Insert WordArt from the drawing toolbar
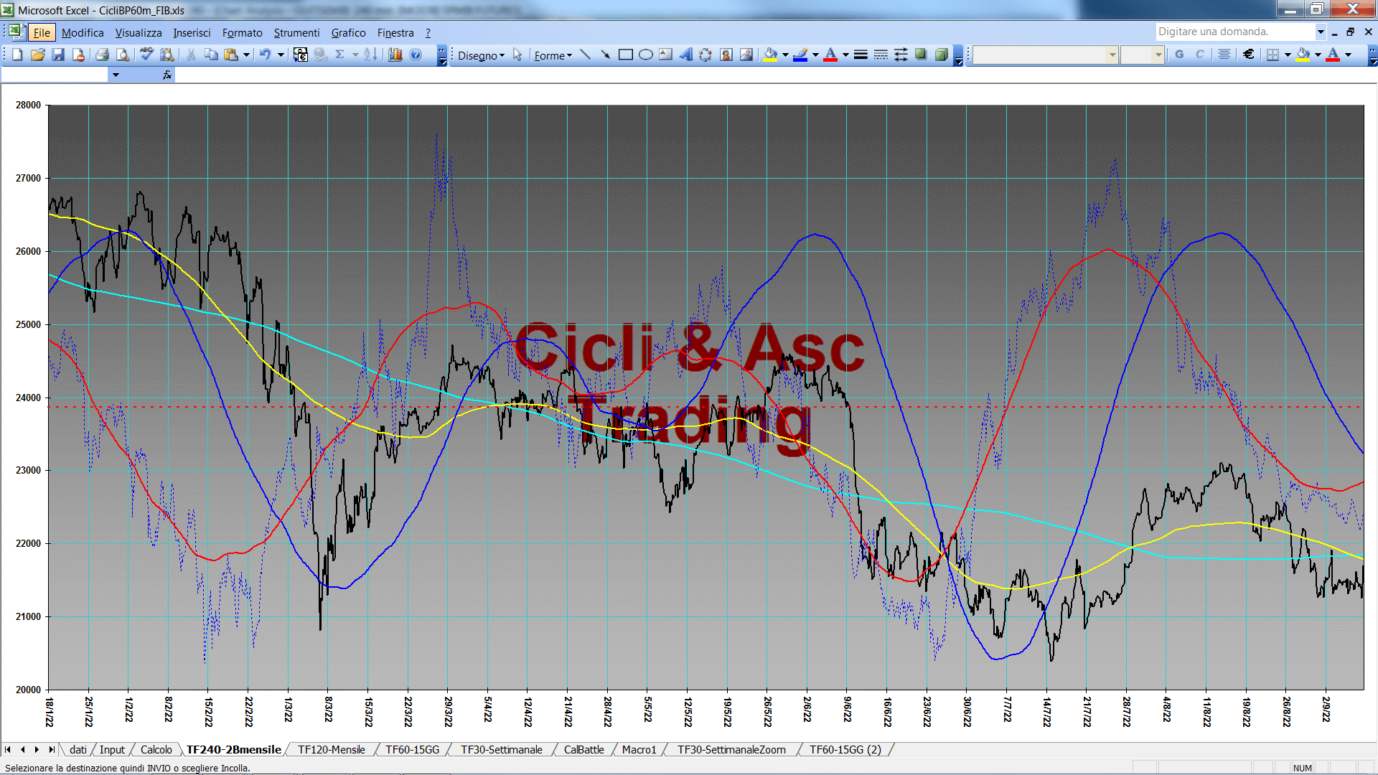The width and height of the screenshot is (1378, 775). pyautogui.click(x=686, y=55)
